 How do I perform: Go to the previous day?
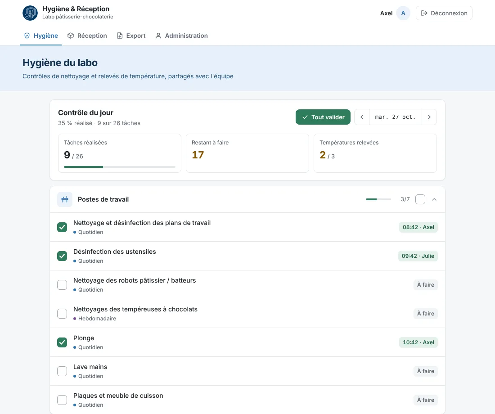point(362,117)
